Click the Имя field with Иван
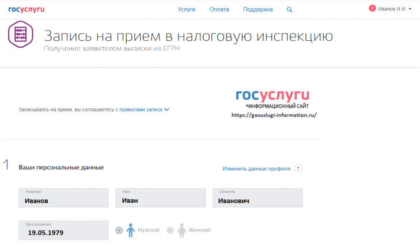This screenshot has height=246, width=420. [x=160, y=198]
